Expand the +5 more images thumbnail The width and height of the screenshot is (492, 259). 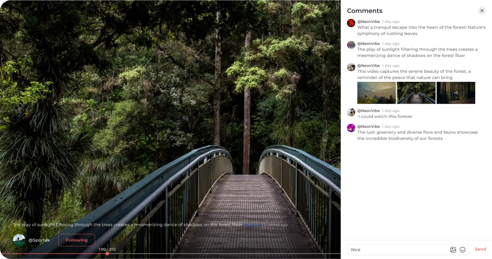pyautogui.click(x=456, y=93)
